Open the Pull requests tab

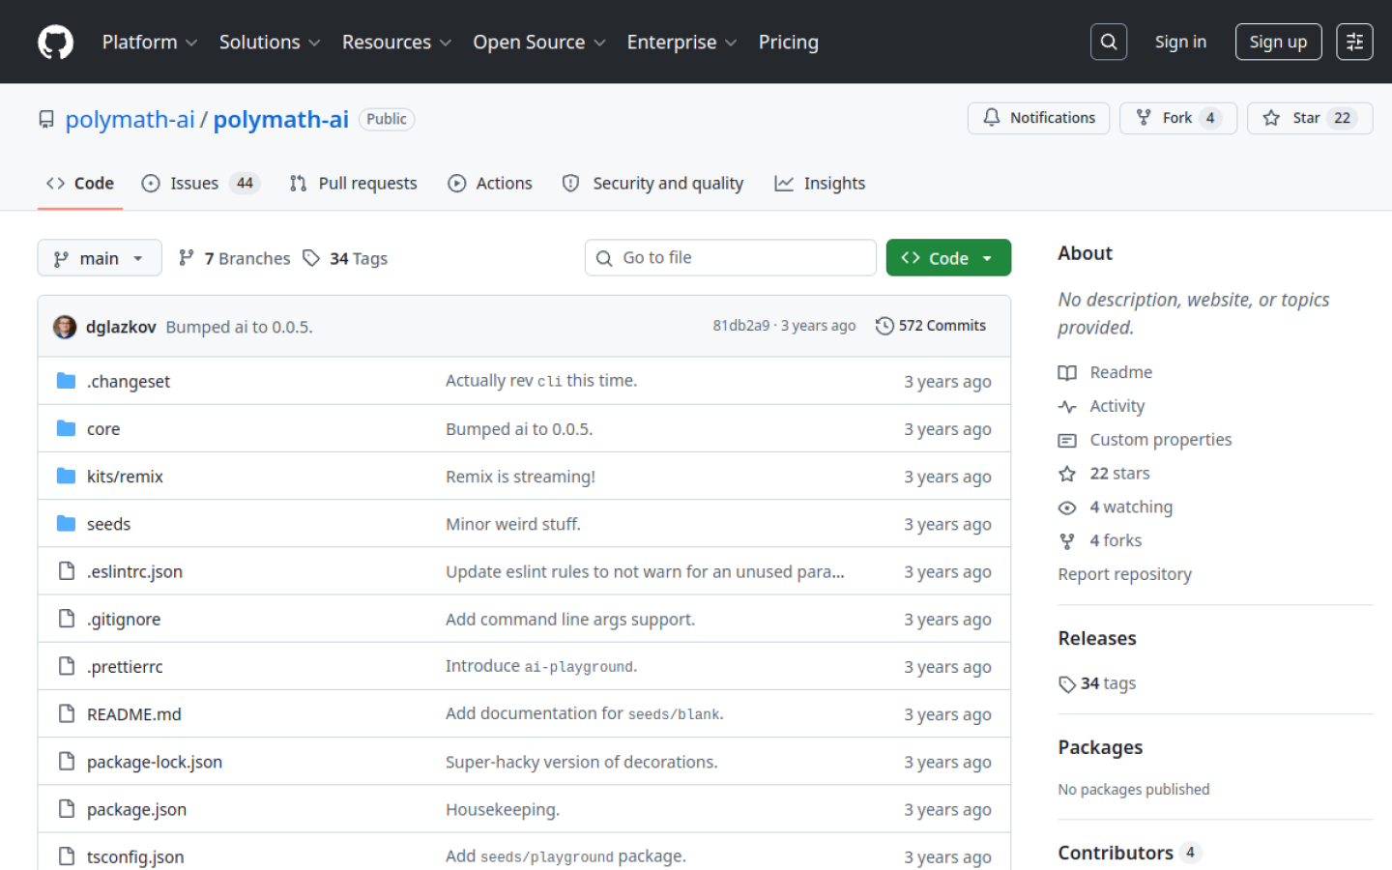[x=354, y=183]
